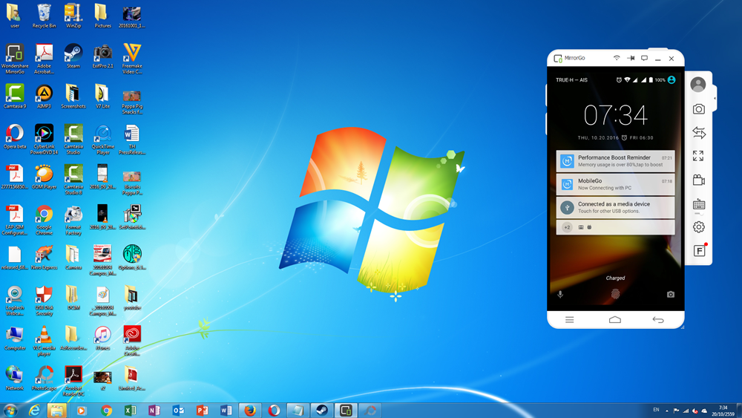Open file transfer arrows in MirrorGo sidebar
The image size is (742, 418).
pyautogui.click(x=698, y=133)
